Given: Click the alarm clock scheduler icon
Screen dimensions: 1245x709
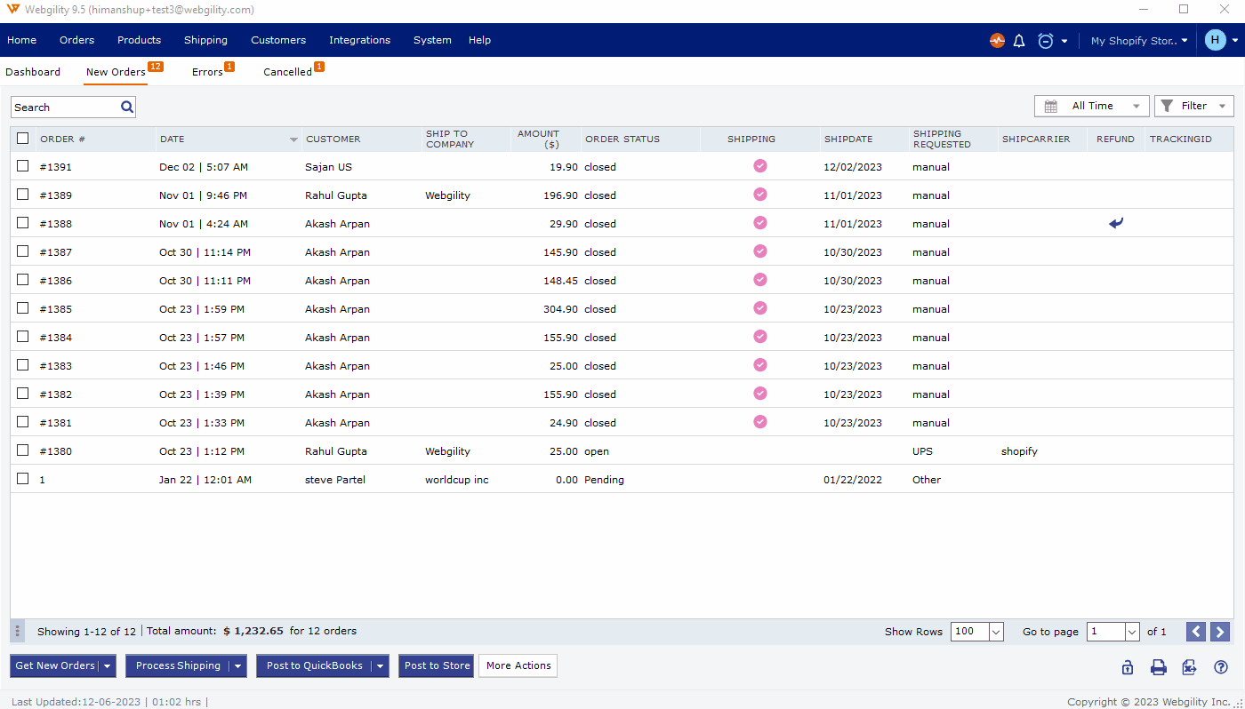Looking at the screenshot, I should [x=1046, y=41].
